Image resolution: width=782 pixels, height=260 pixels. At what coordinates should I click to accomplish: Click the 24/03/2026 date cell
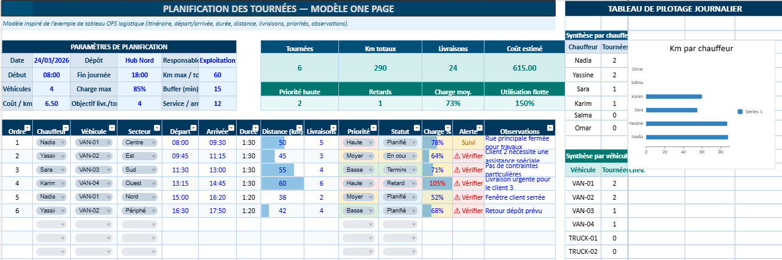tap(52, 61)
